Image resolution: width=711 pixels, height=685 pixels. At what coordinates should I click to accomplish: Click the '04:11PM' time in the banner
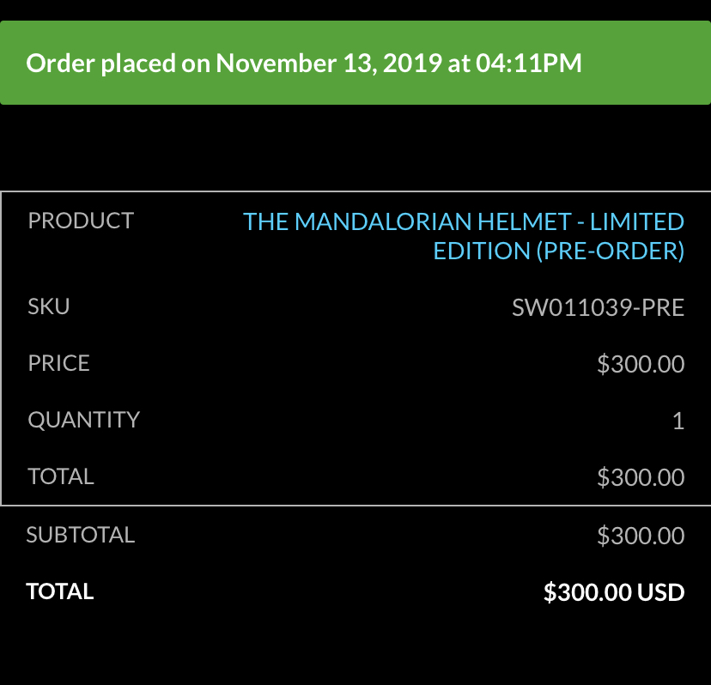(x=529, y=63)
